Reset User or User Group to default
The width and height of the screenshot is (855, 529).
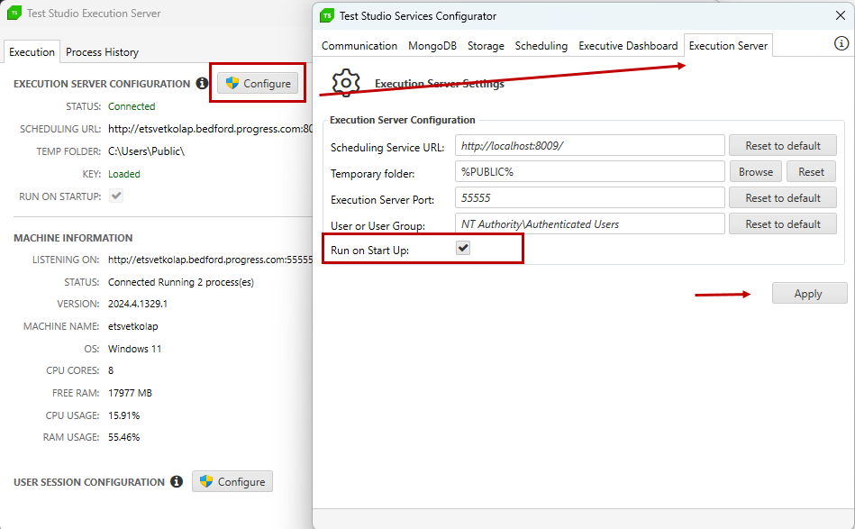(783, 224)
